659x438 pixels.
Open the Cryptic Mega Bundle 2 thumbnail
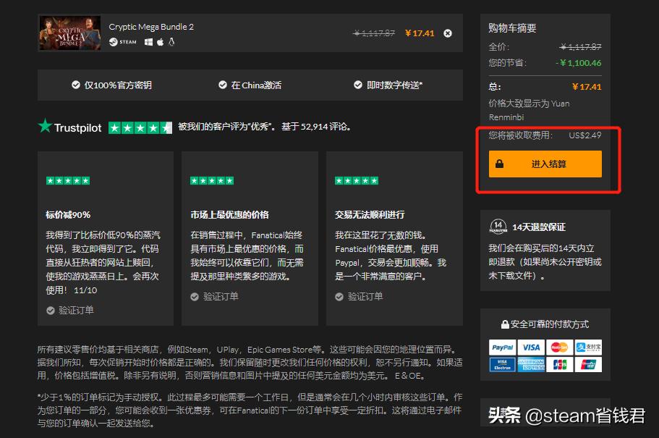tap(69, 32)
